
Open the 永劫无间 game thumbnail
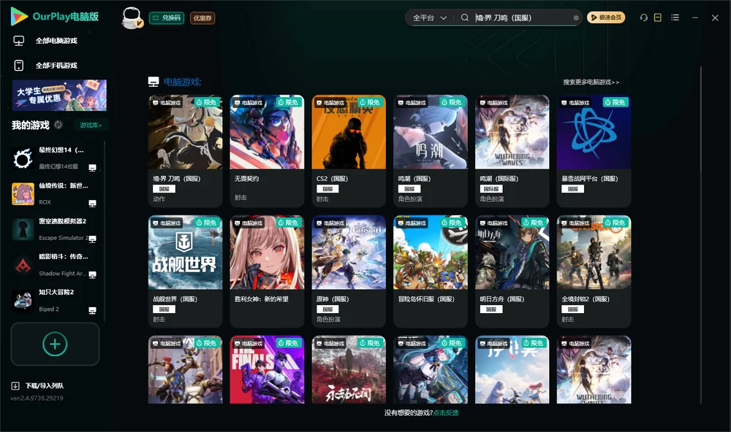coord(349,370)
